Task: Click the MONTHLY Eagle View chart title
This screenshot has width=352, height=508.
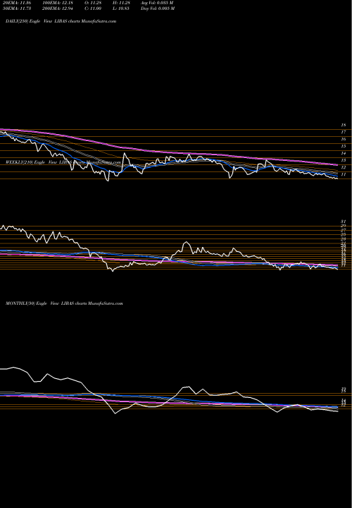Action: pos(64,303)
